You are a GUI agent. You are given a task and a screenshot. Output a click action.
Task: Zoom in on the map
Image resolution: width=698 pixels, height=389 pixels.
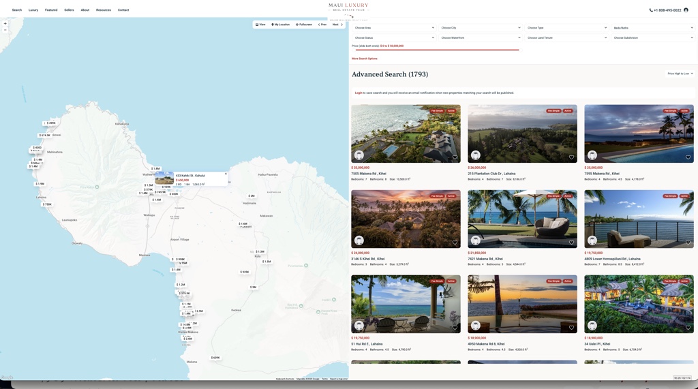click(5, 24)
